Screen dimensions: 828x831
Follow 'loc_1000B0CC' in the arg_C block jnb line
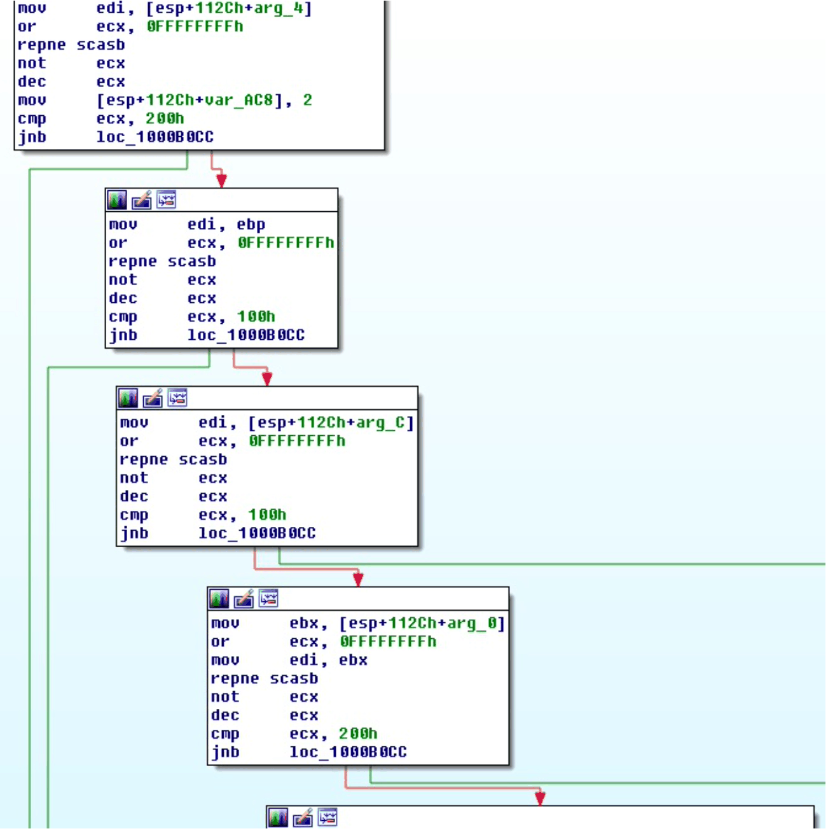(x=257, y=534)
